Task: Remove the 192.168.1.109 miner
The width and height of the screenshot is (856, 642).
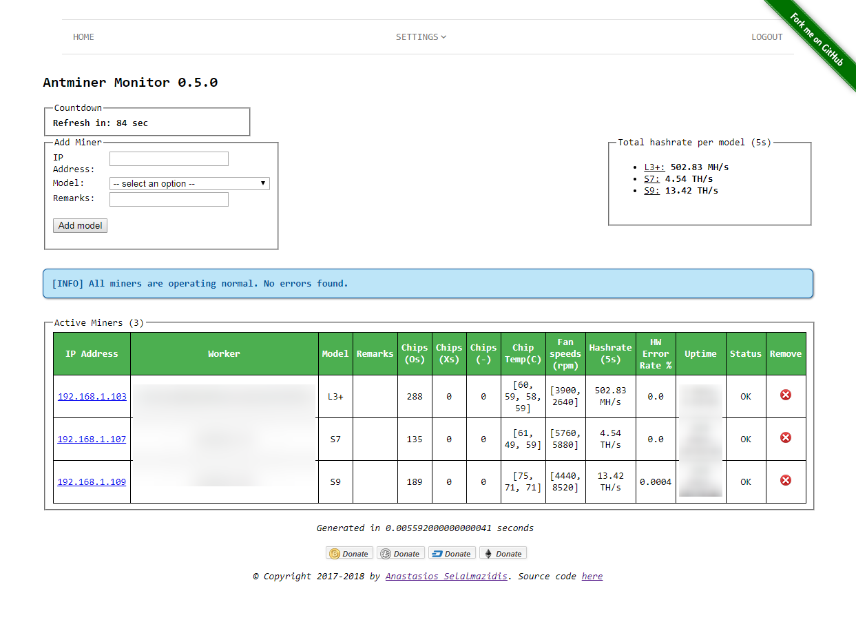Action: coord(785,480)
